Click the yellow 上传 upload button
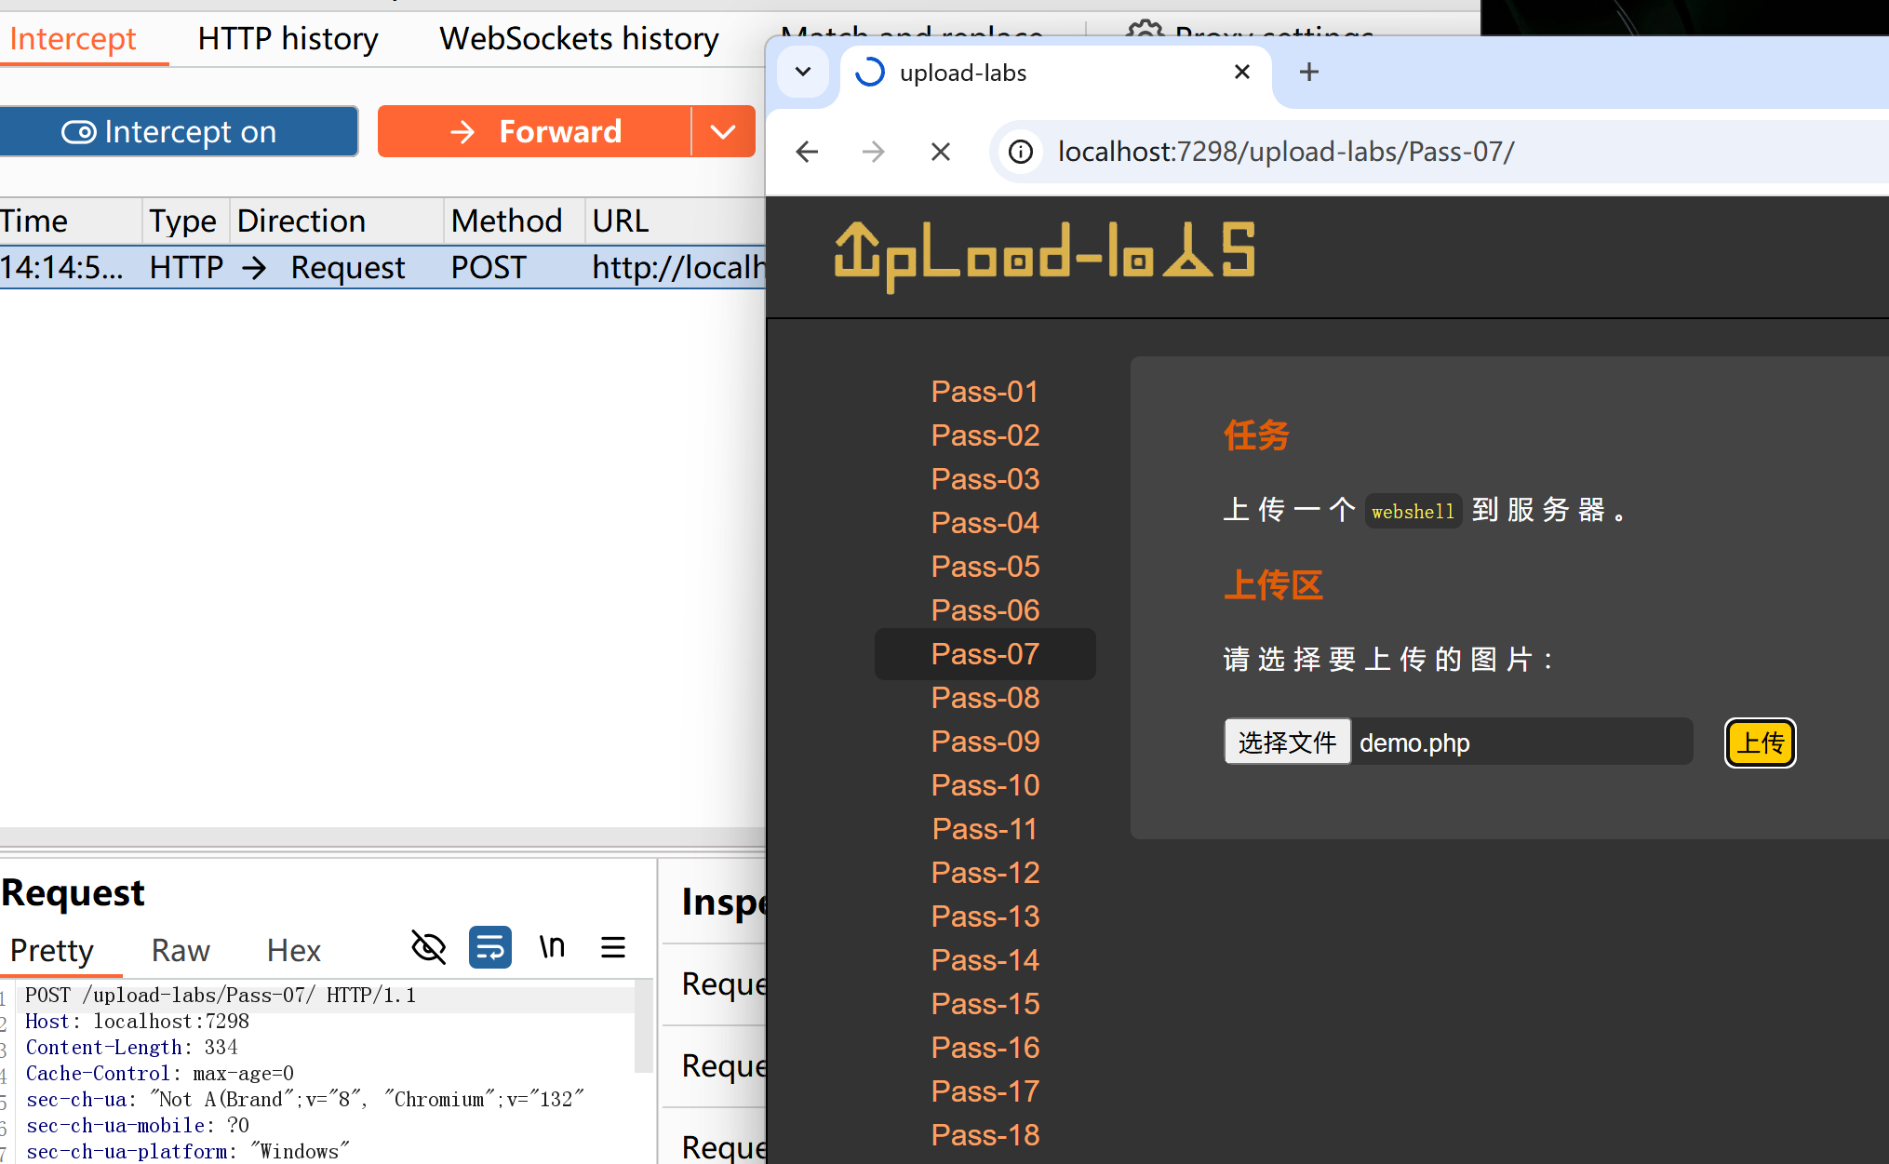 [1760, 743]
